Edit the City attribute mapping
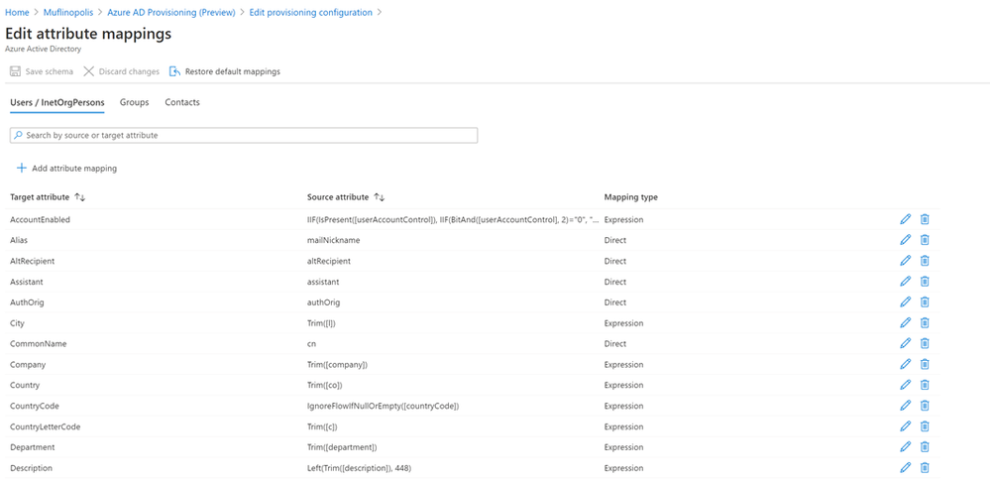990x481 pixels. 905,323
